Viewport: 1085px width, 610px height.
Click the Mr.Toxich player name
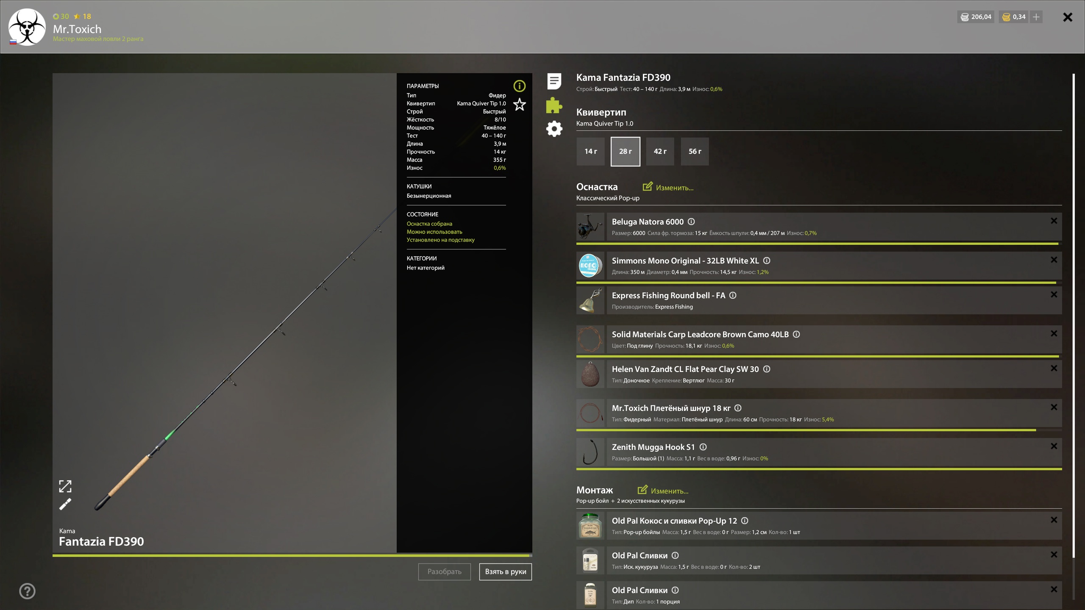point(77,29)
